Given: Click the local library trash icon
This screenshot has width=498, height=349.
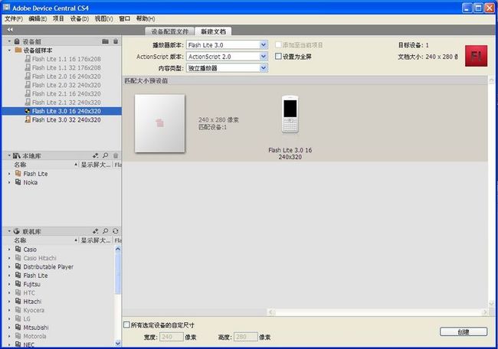Looking at the screenshot, I should 116,155.
